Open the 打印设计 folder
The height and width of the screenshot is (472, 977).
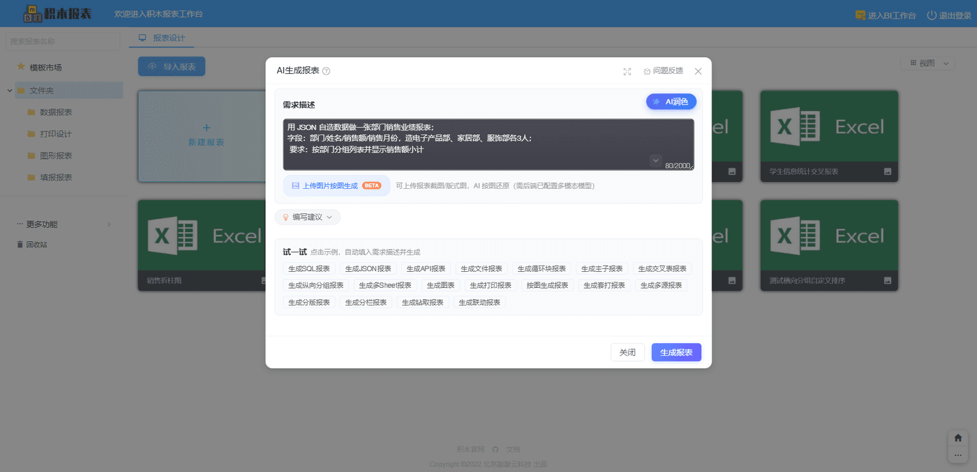[56, 134]
